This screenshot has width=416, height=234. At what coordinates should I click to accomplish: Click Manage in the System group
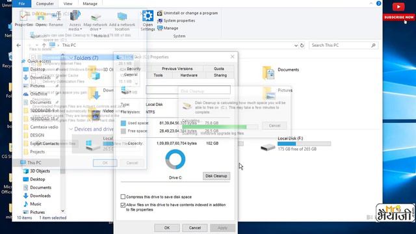[168, 28]
